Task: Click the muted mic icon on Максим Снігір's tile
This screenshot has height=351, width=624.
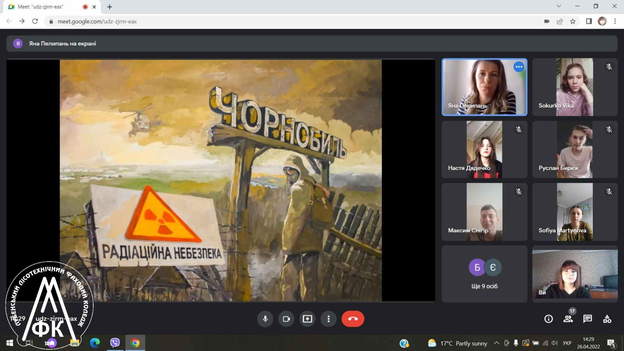Action: 519,191
